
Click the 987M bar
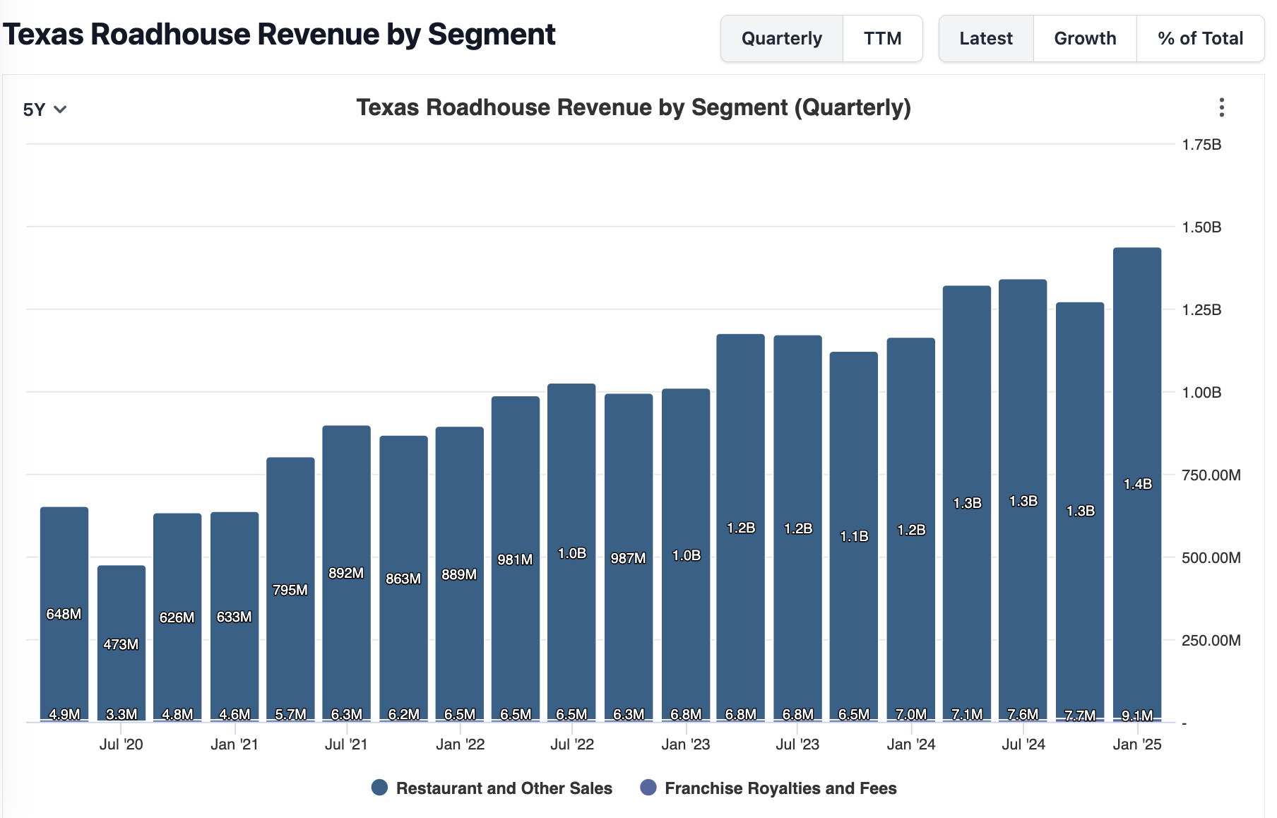pos(629,557)
